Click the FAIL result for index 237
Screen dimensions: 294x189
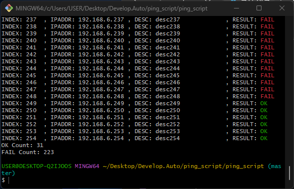pos(267,19)
